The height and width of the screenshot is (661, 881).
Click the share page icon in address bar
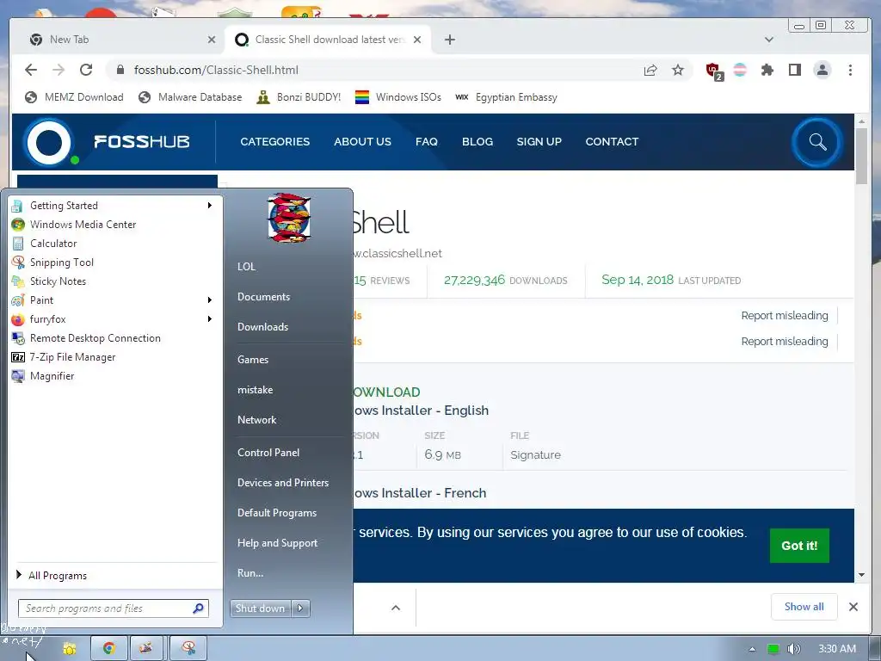coord(650,70)
